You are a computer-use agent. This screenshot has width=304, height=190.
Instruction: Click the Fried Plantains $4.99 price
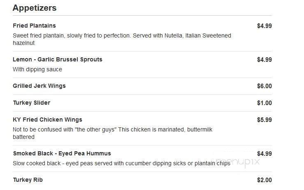(265, 26)
